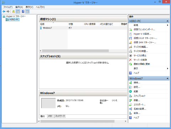Click the Up one level folder icon
Viewport: 171px width, 129px height.
coord(14,11)
